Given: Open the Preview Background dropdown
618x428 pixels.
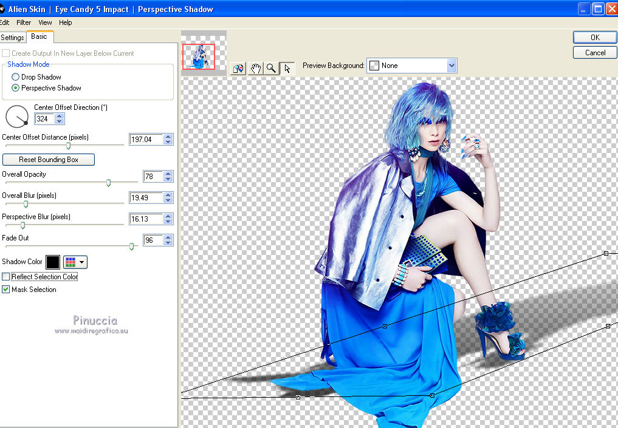Looking at the screenshot, I should (451, 66).
